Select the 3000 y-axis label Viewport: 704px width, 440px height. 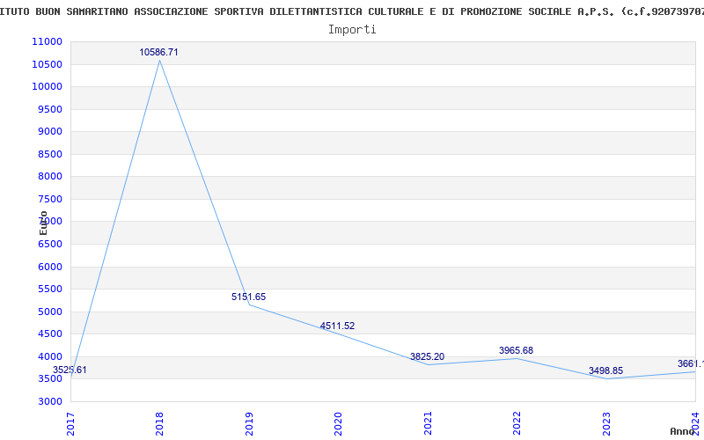[x=50, y=401]
